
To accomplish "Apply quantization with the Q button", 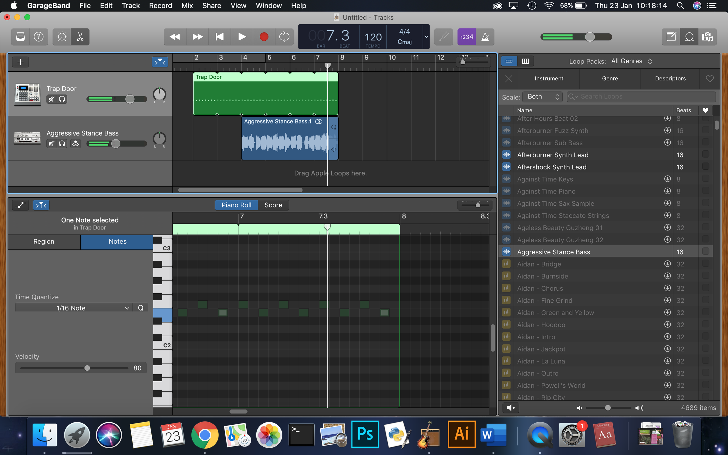I will (140, 308).
